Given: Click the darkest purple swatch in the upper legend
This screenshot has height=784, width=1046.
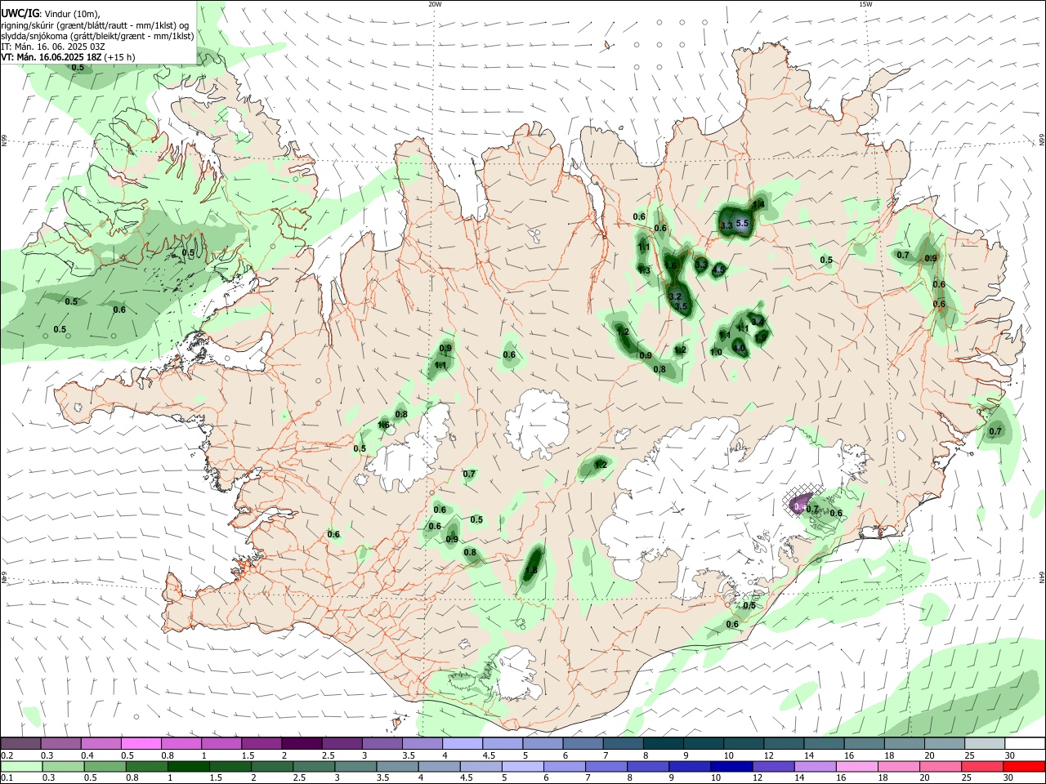Looking at the screenshot, I should point(302,743).
